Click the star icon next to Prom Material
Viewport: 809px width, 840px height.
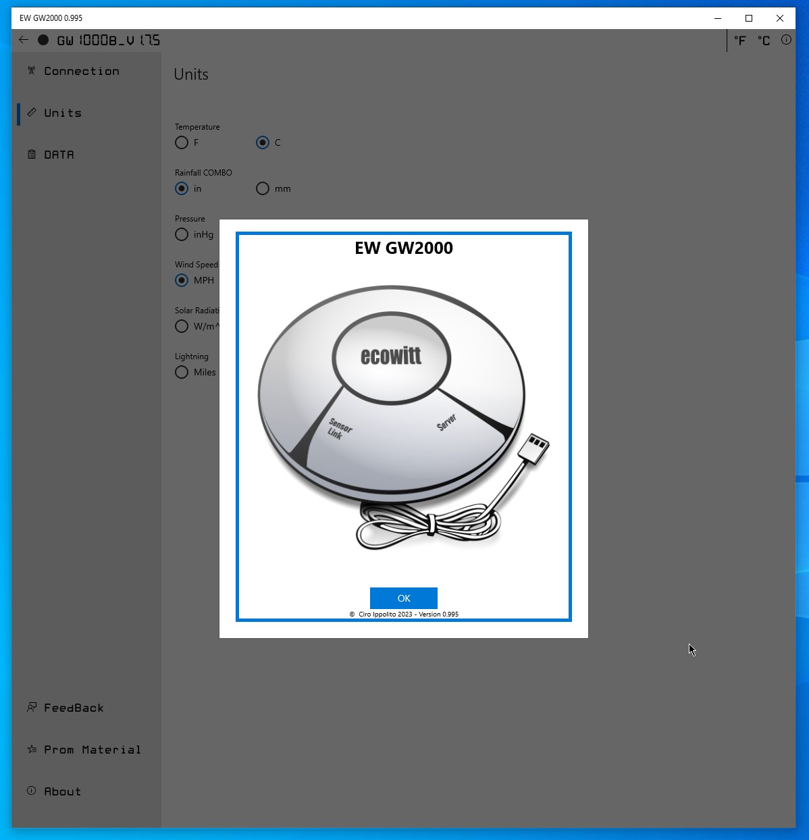point(31,749)
